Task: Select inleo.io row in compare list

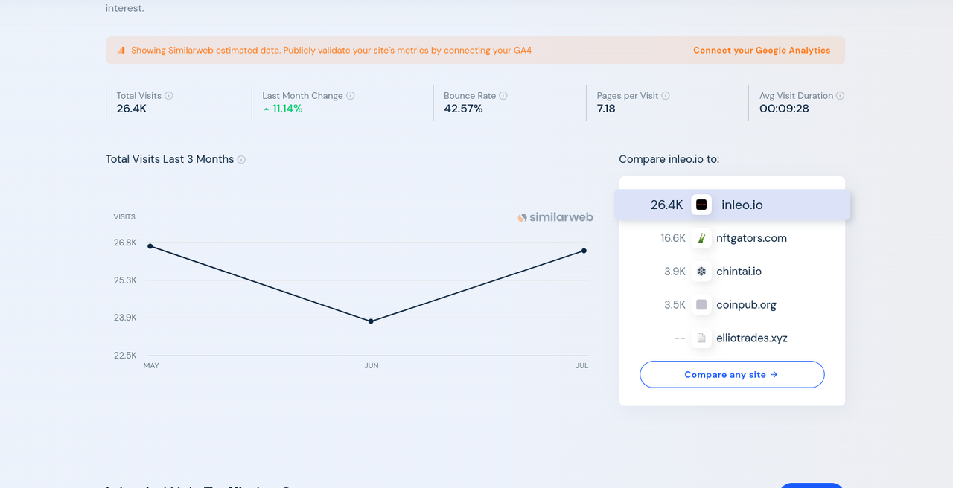Action: click(733, 205)
